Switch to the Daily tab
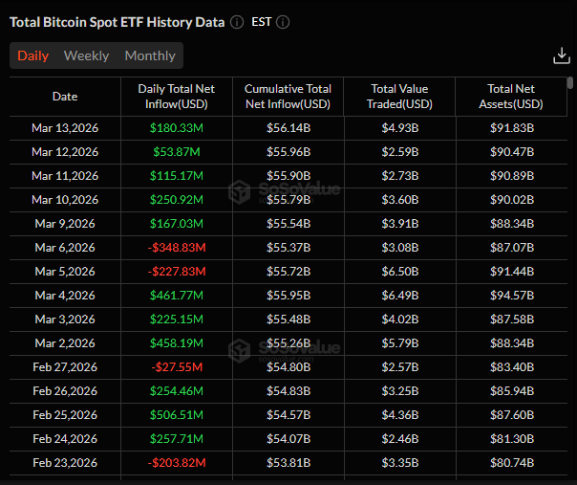577x485 pixels. (x=32, y=55)
